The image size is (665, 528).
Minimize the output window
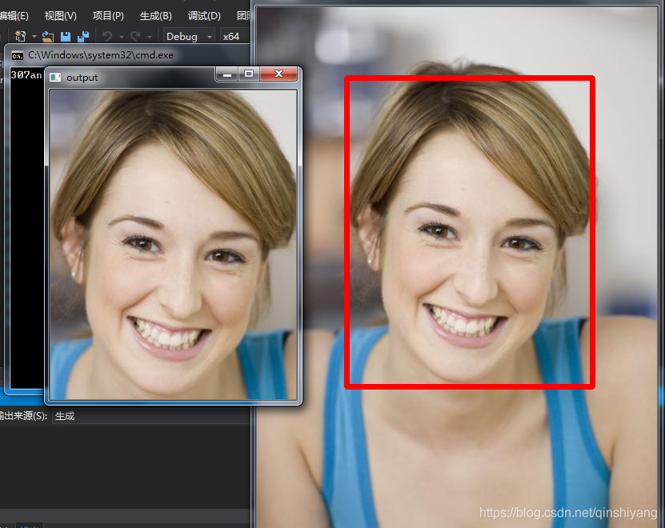pyautogui.click(x=227, y=74)
